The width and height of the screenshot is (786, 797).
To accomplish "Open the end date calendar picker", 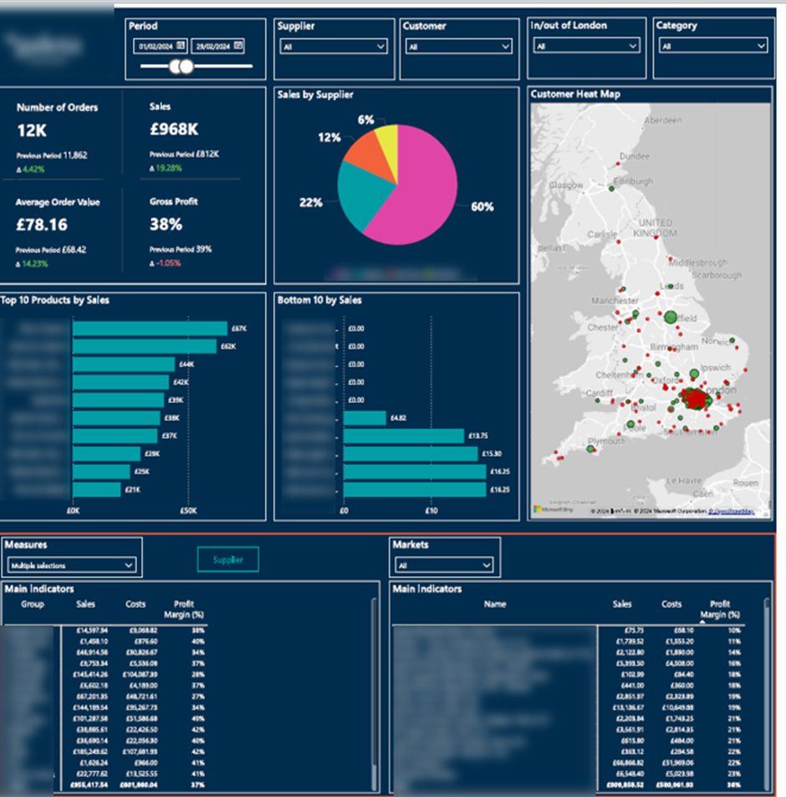I will pos(237,46).
